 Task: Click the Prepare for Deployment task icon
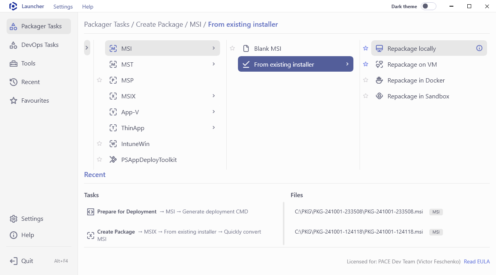coord(91,212)
